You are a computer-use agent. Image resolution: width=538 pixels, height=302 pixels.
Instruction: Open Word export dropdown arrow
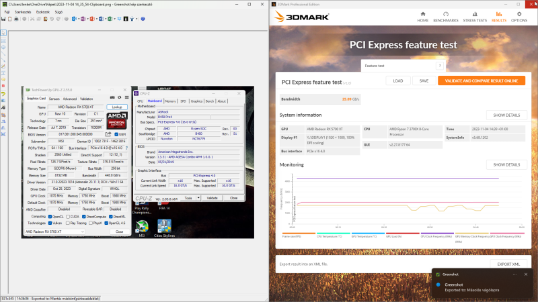pyautogui.click(x=106, y=19)
